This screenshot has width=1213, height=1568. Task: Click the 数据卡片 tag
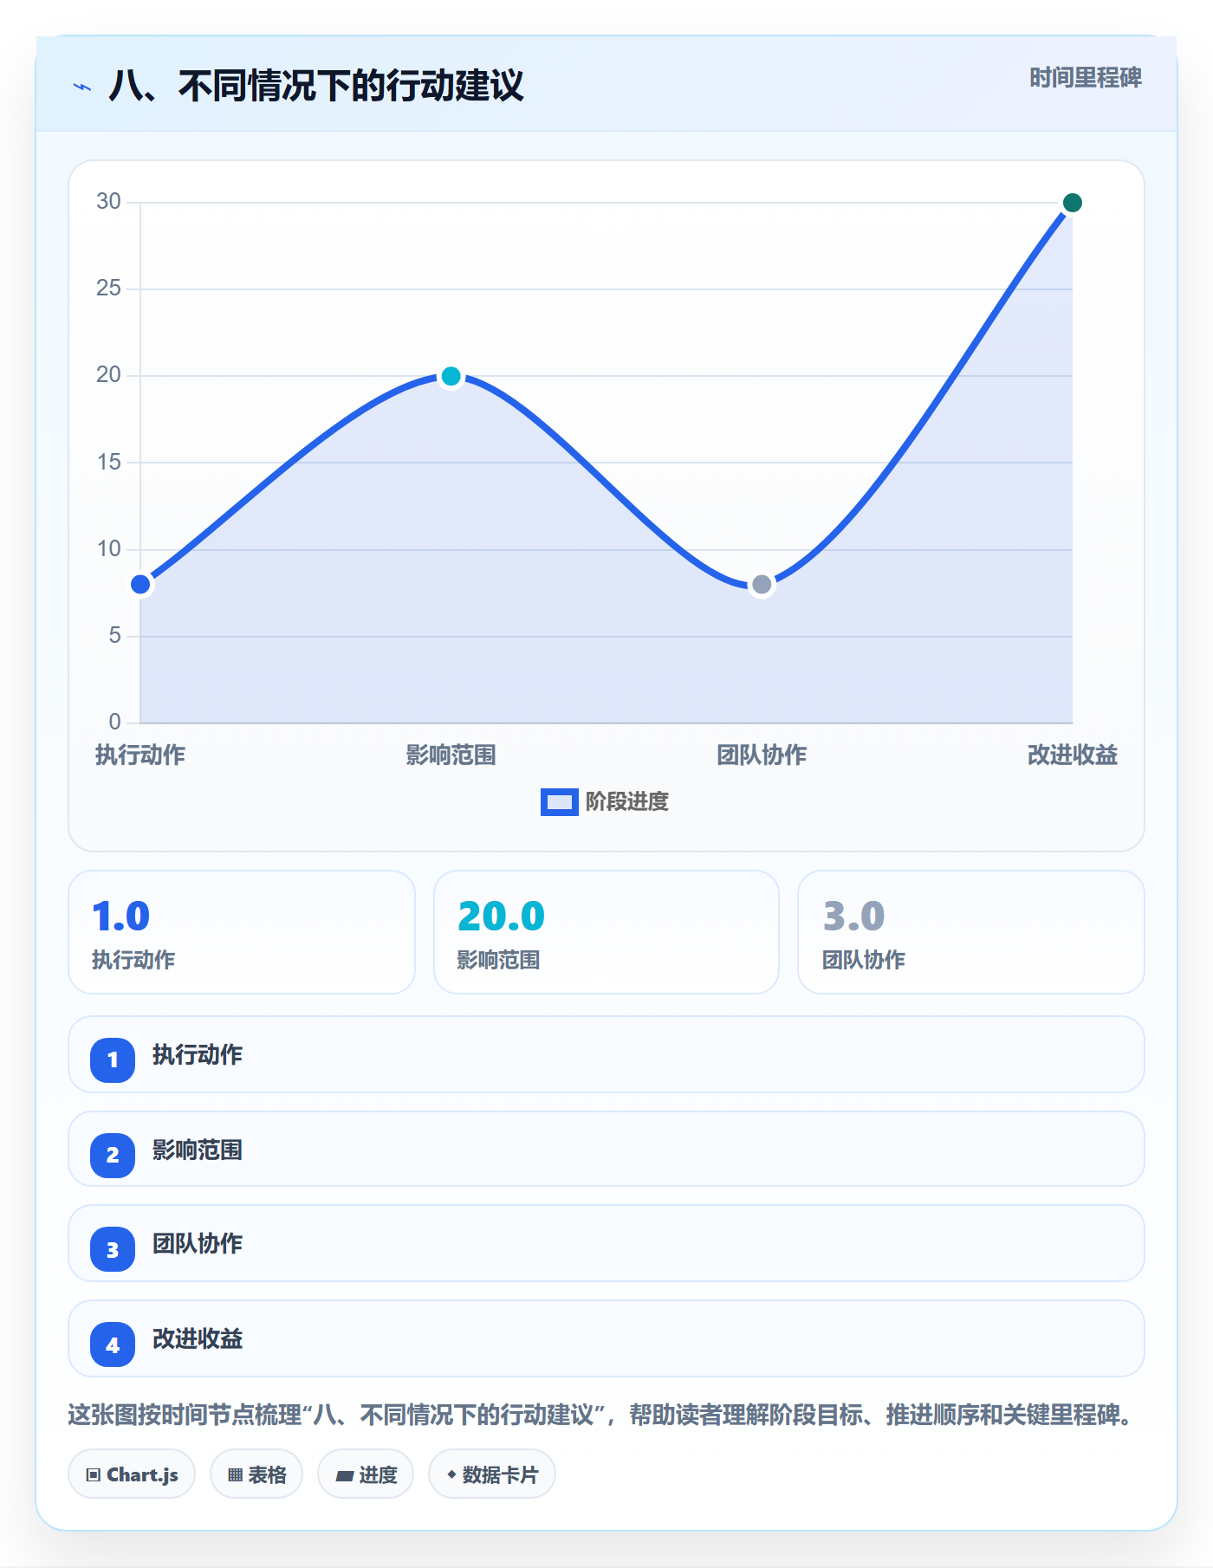tap(492, 1474)
